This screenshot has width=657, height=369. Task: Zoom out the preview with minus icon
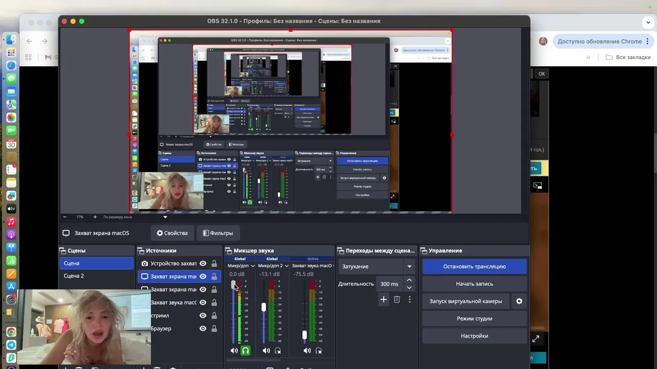(x=66, y=217)
